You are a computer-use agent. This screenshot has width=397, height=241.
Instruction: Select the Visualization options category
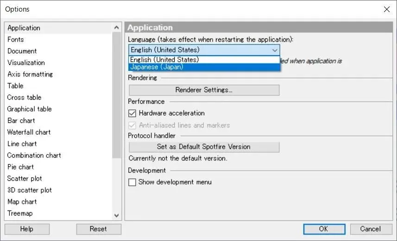coord(26,63)
